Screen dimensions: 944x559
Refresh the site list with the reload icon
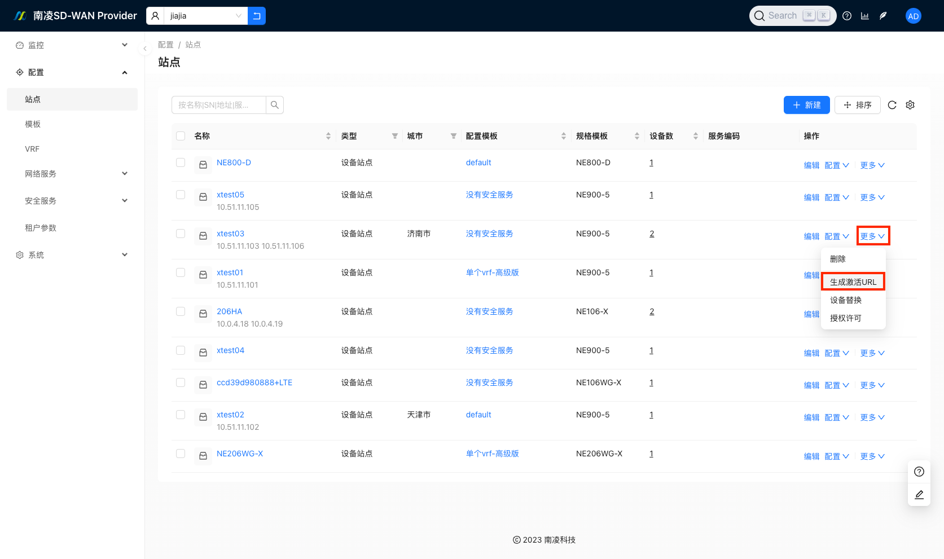pos(892,105)
